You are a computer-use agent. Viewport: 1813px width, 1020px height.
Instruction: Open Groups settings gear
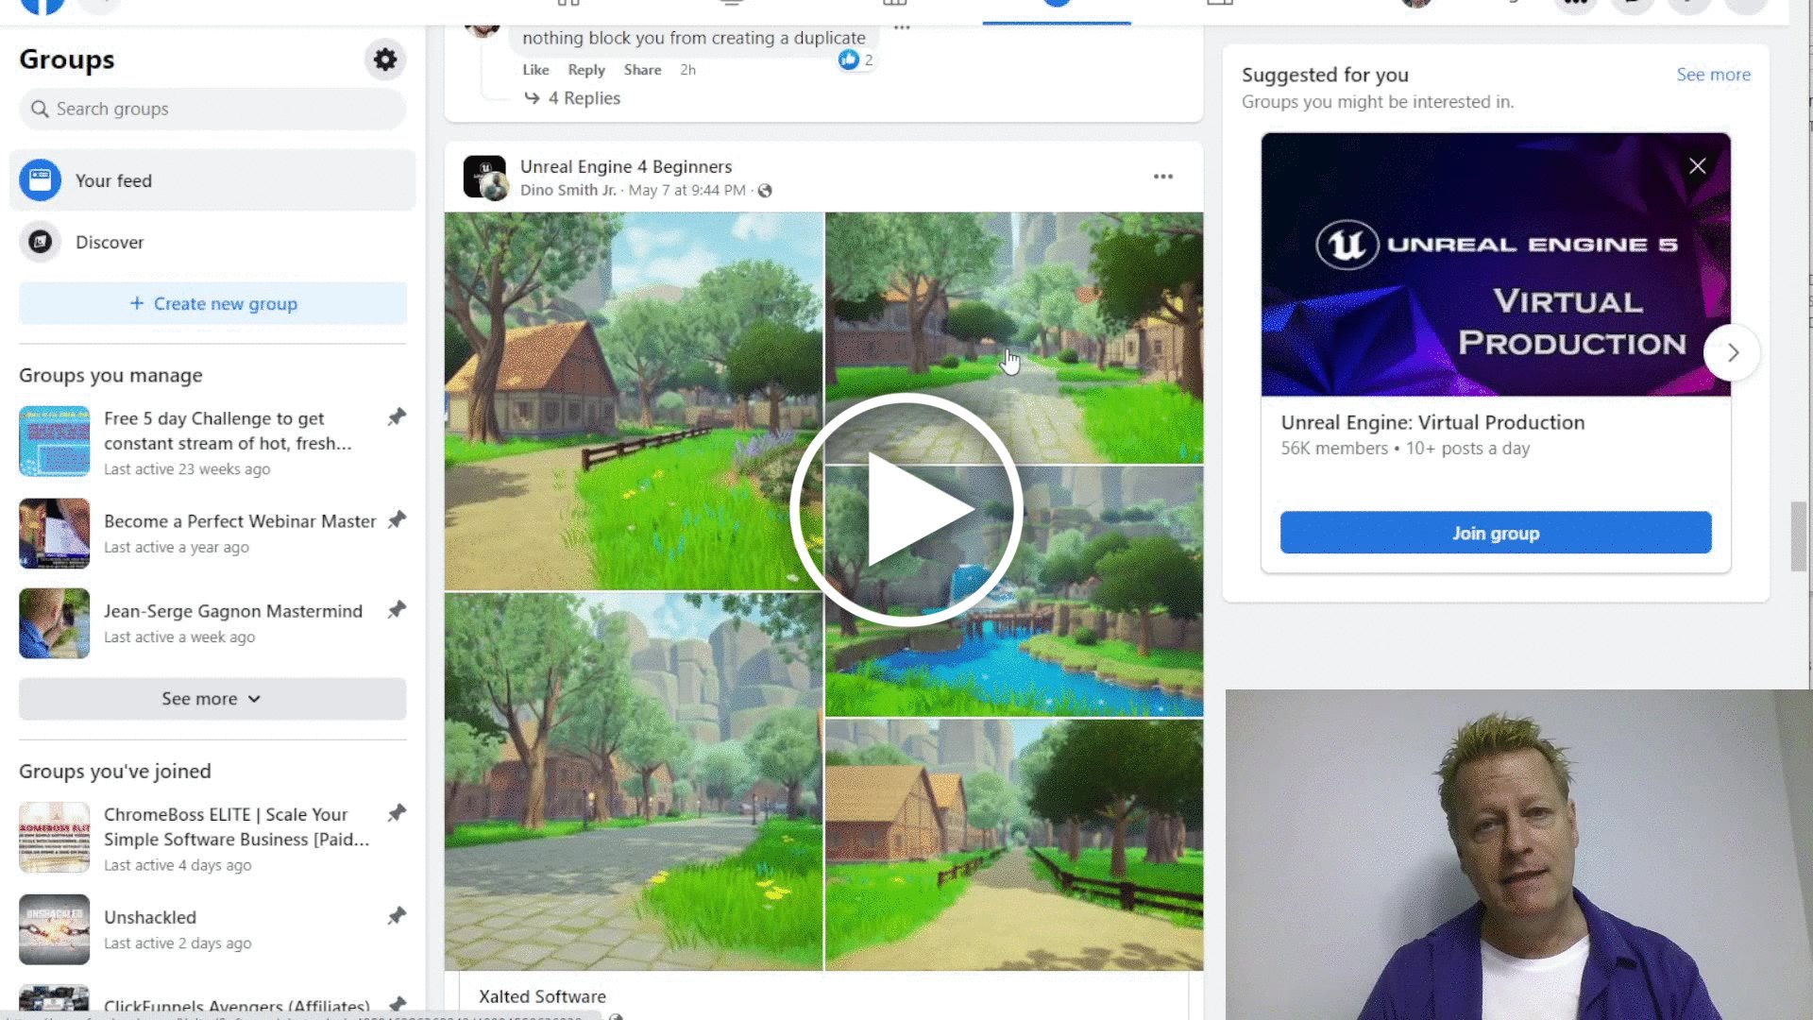click(385, 59)
